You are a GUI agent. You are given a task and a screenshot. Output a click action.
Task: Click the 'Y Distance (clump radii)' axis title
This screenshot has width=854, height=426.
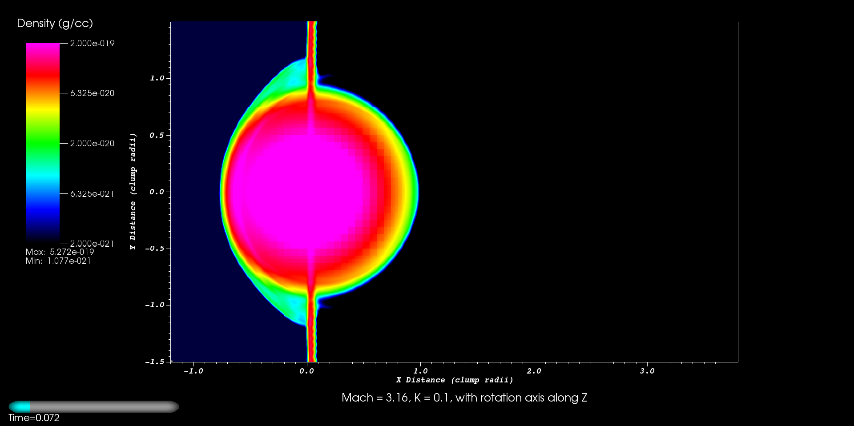pyautogui.click(x=133, y=192)
